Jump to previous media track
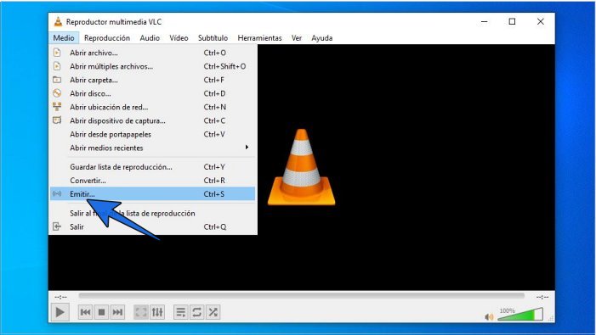 click(85, 312)
